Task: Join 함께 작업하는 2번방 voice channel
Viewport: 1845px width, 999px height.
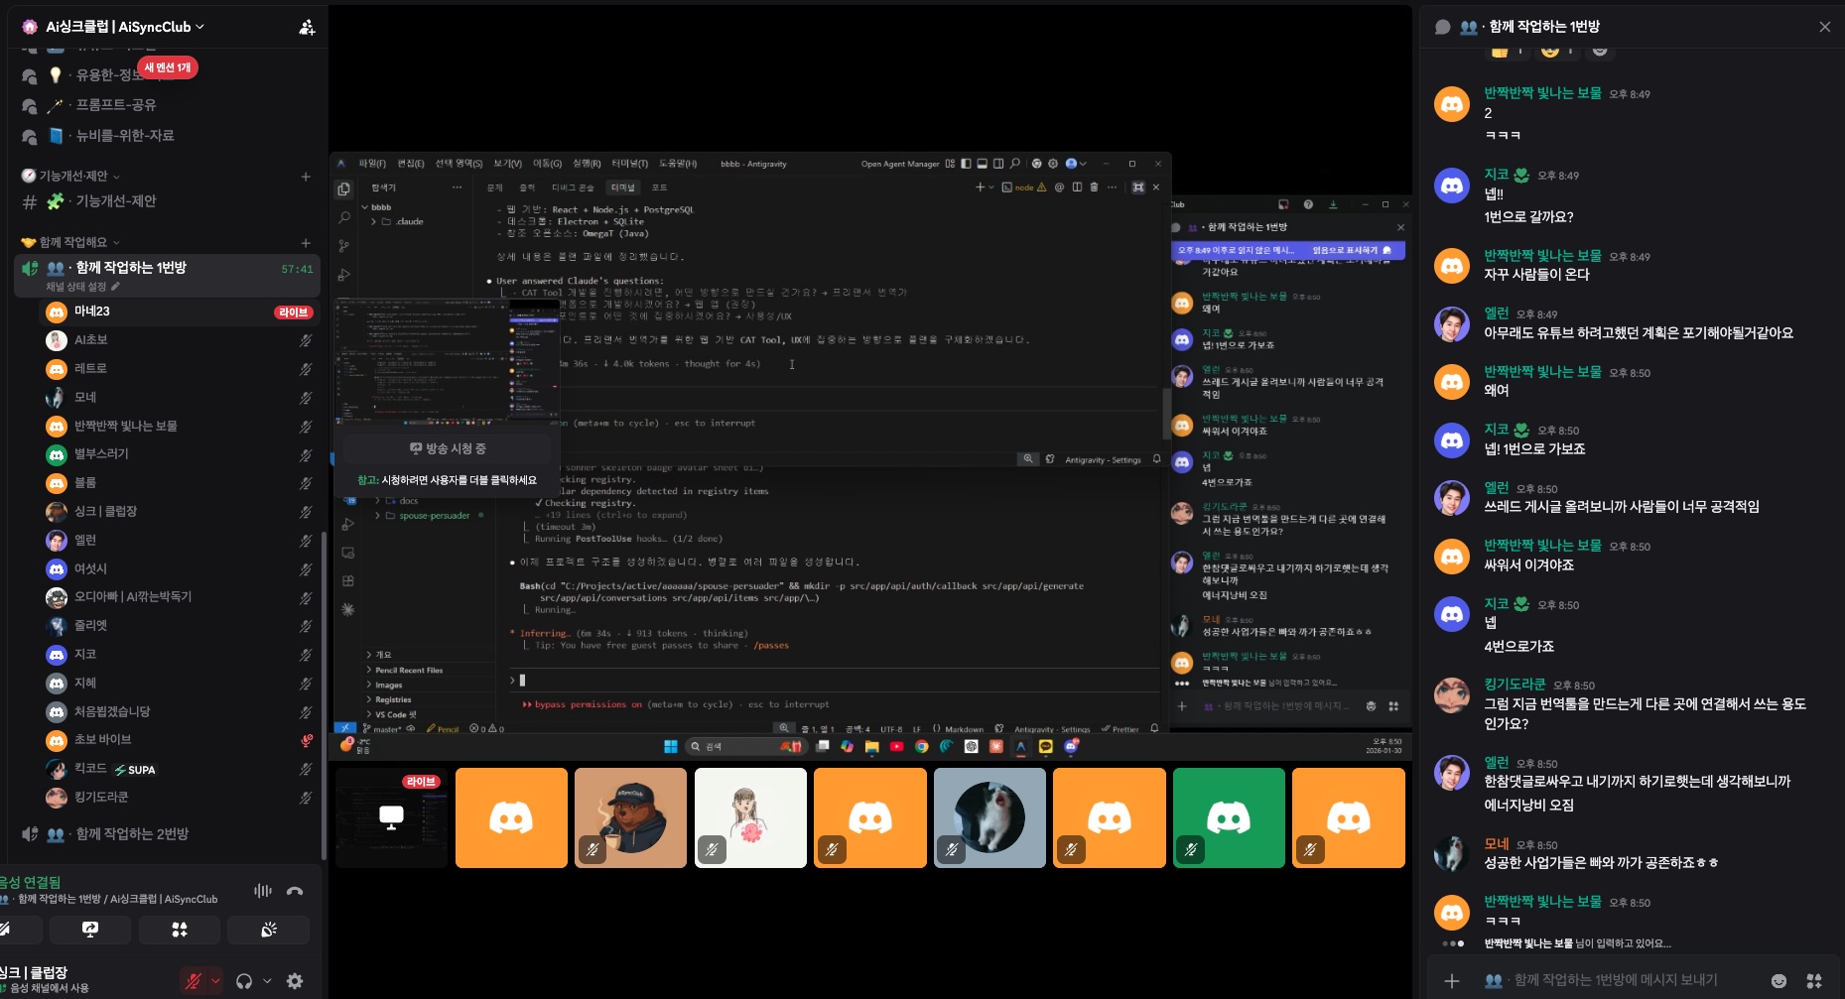Action: 132,834
